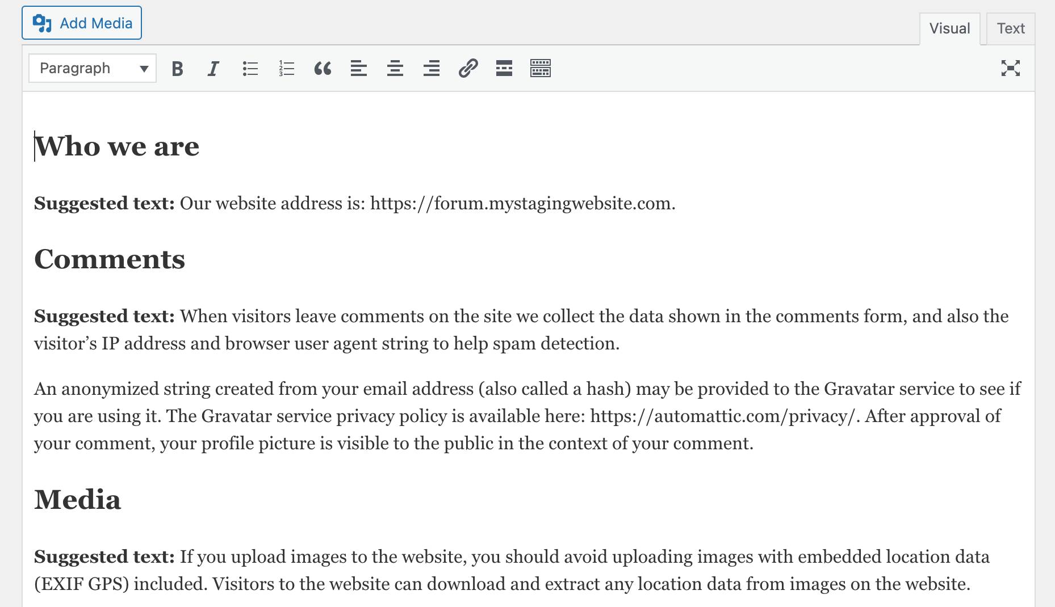Click the paragraph starting 'An anonymized string'
1055x607 pixels.
527,416
